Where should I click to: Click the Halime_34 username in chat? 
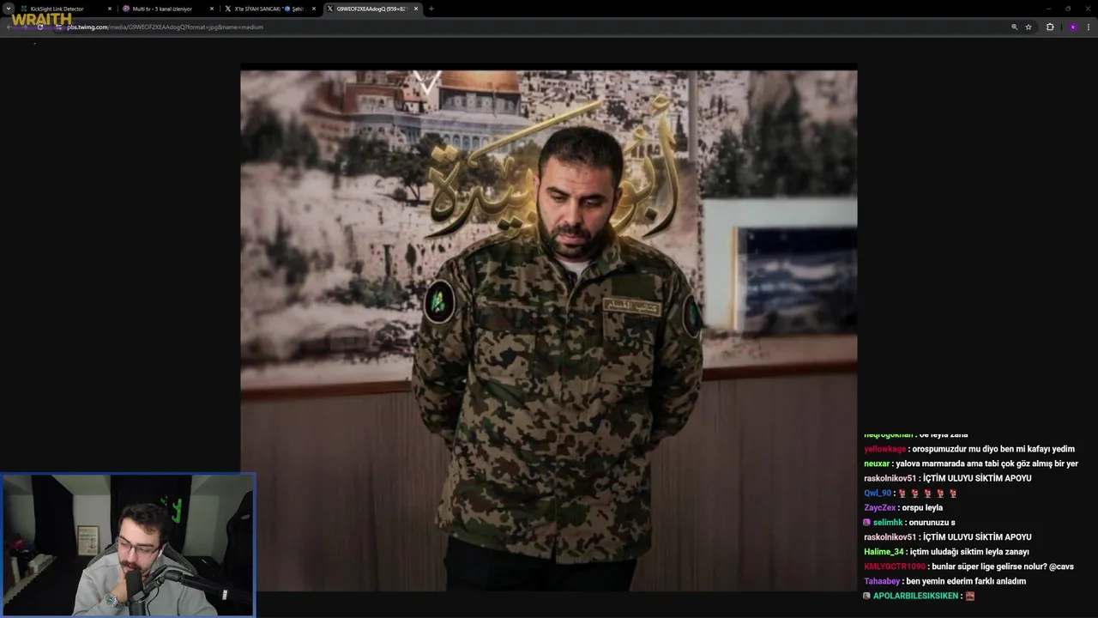click(x=884, y=552)
